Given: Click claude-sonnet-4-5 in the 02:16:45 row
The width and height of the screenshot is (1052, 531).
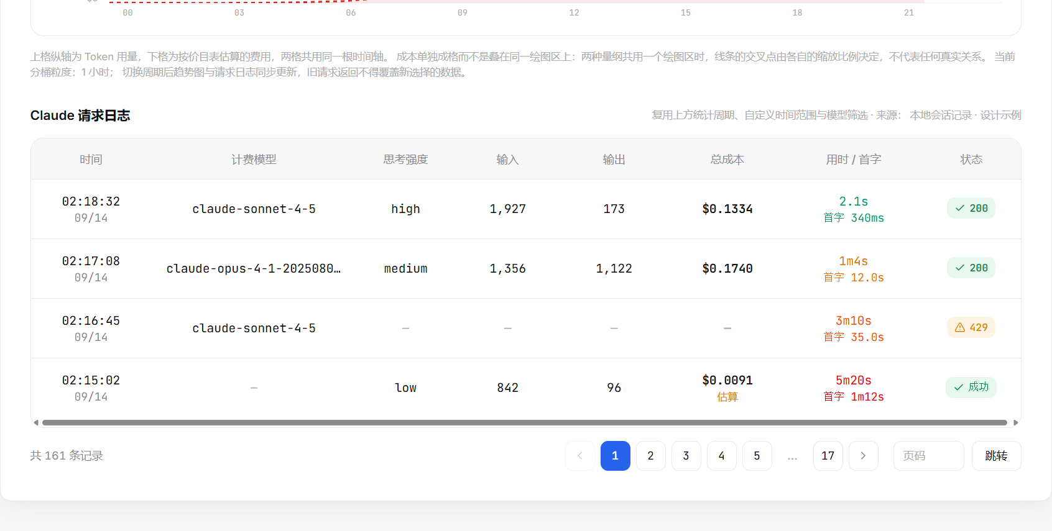Looking at the screenshot, I should point(254,329).
